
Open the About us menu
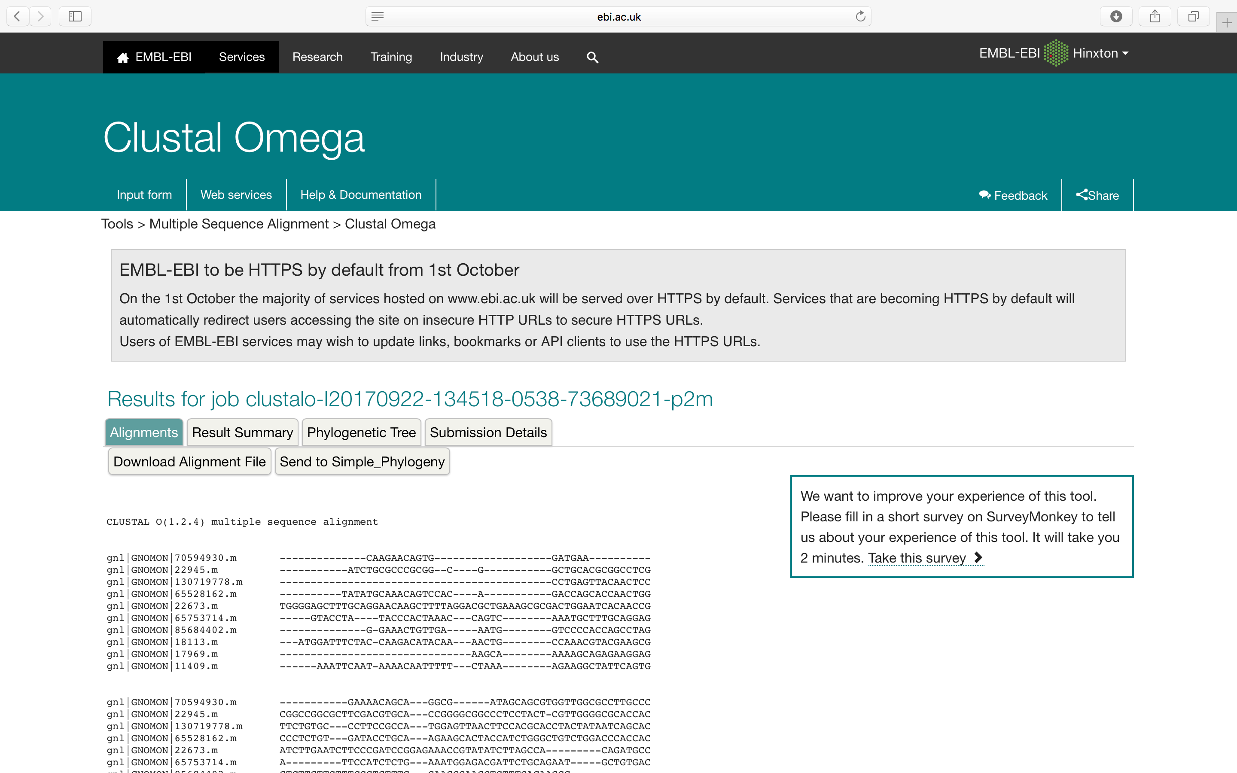[535, 57]
